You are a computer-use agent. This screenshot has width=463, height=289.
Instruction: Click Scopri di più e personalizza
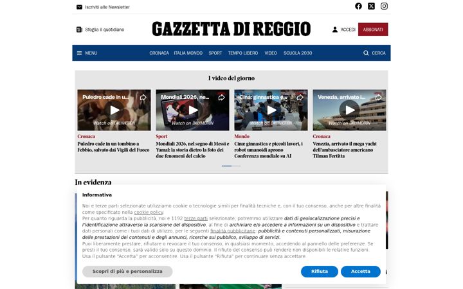point(127,272)
